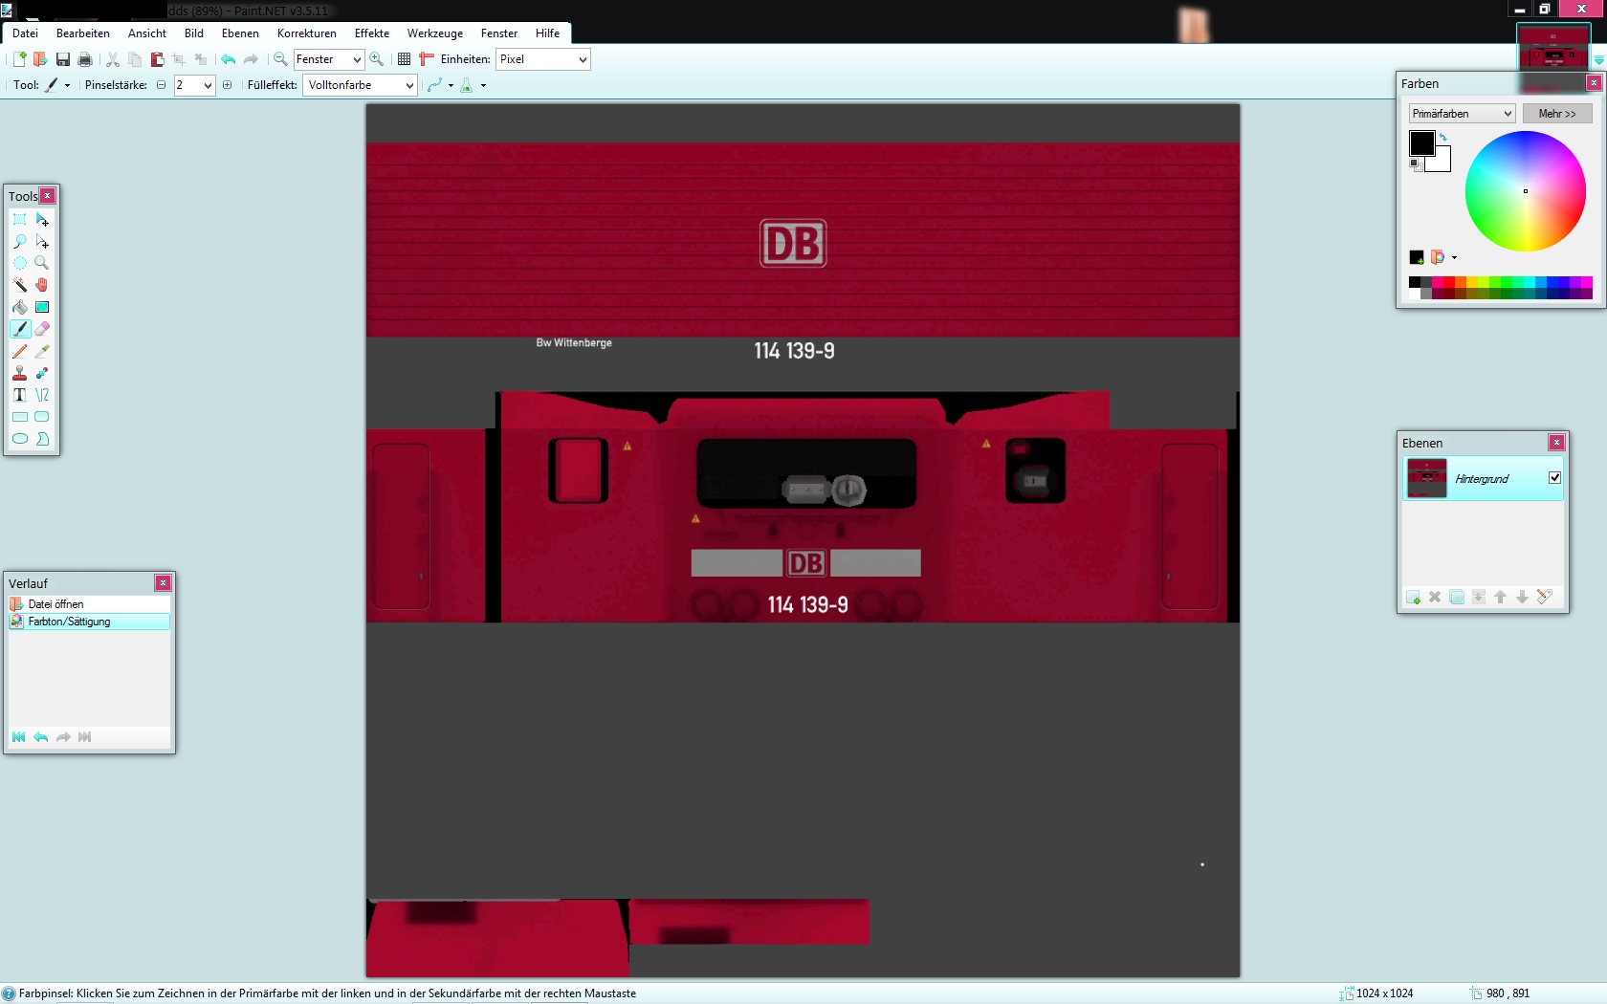Select the Rectangle shape tool
This screenshot has width=1607, height=1004.
[20, 417]
